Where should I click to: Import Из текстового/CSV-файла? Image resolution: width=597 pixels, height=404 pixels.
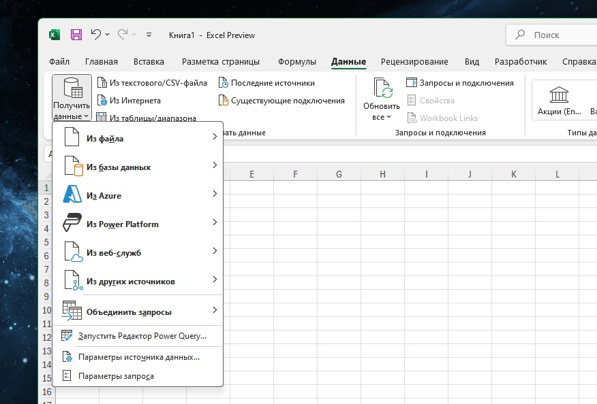pyautogui.click(x=152, y=83)
